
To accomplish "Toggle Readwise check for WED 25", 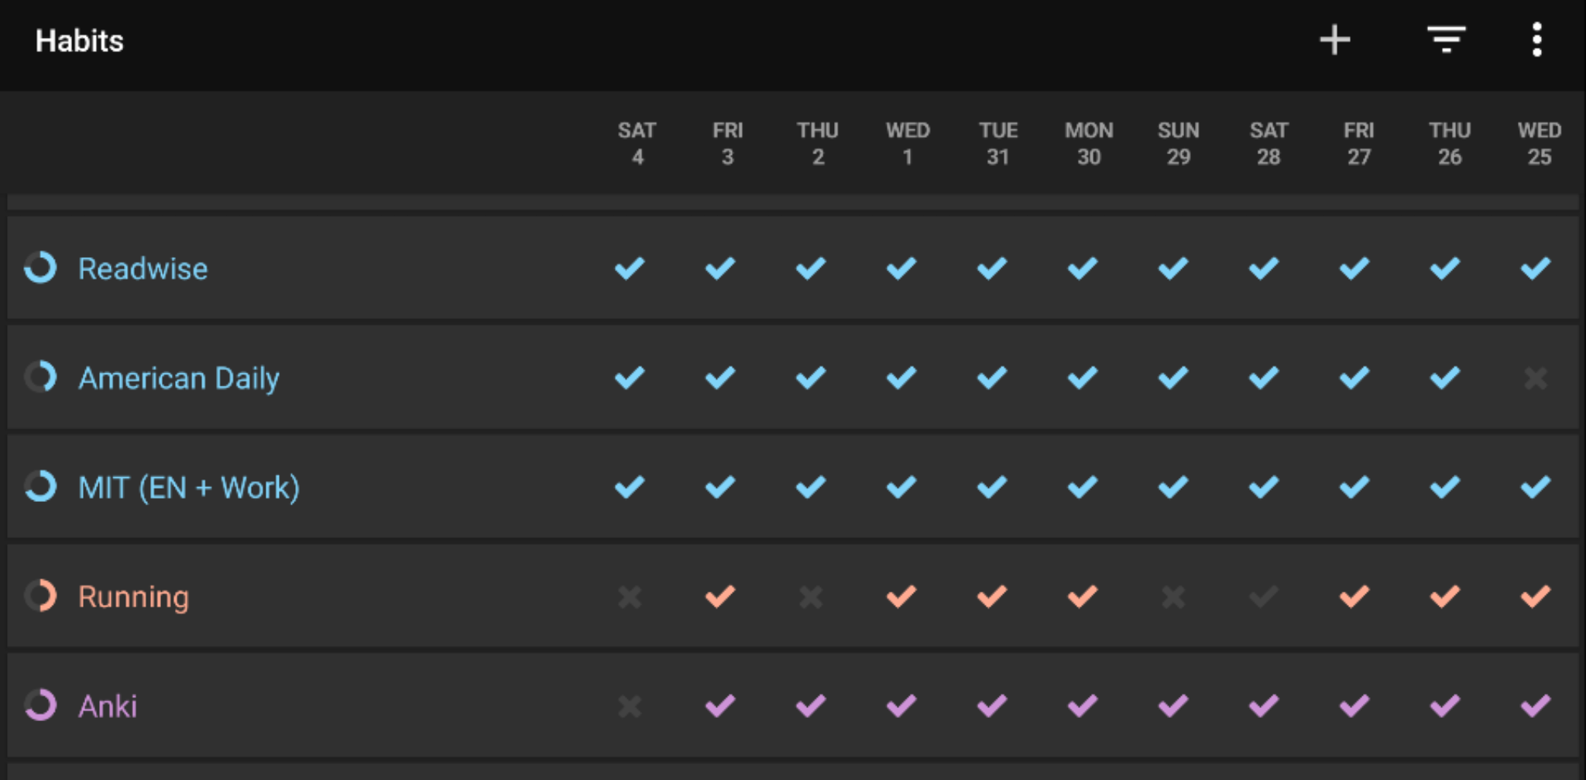I will click(1536, 268).
